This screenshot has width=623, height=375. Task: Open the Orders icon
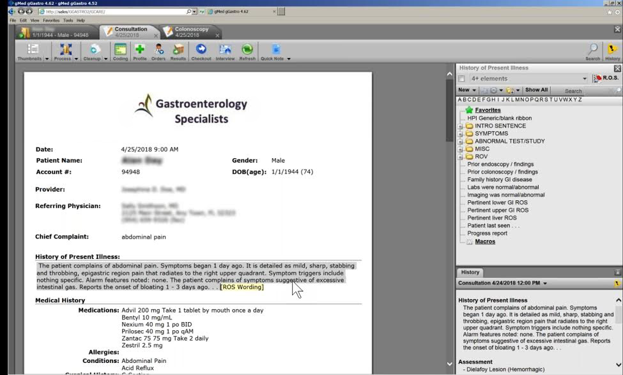coord(158,49)
